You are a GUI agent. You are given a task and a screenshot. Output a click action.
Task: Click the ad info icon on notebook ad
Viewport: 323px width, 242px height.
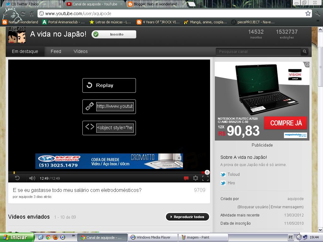(x=307, y=64)
